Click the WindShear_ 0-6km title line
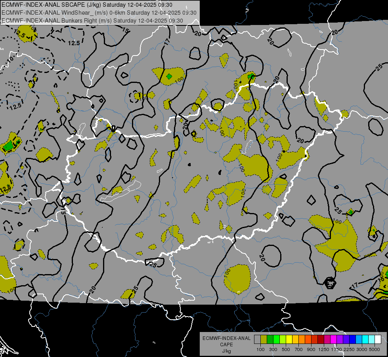 click(x=99, y=13)
